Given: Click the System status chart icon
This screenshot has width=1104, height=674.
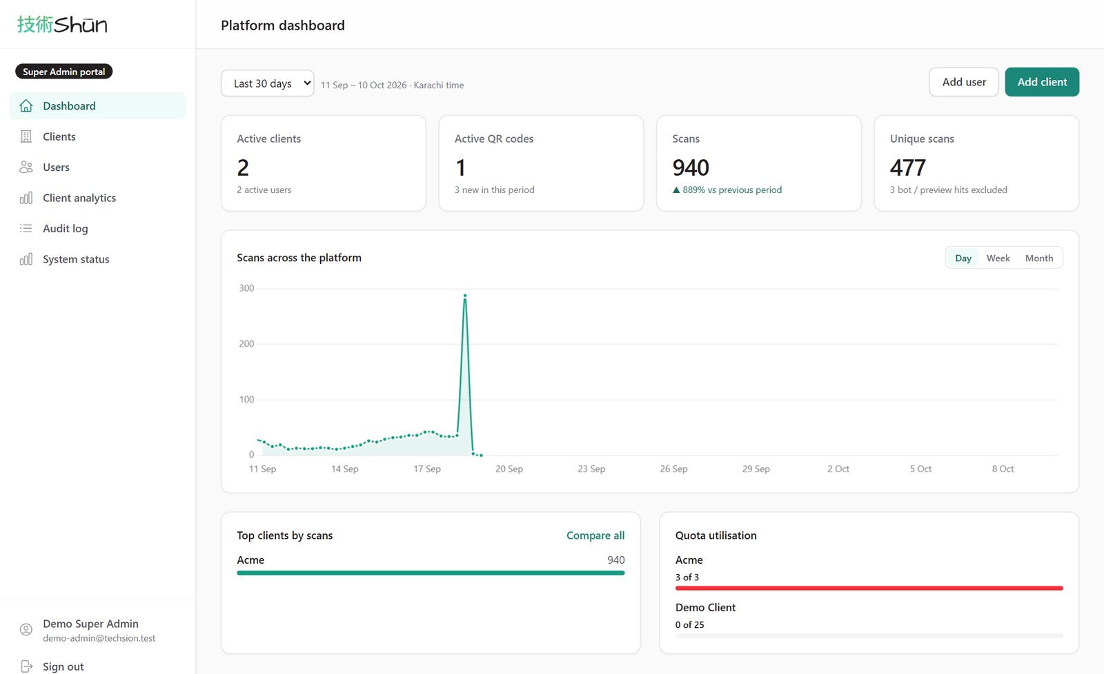Looking at the screenshot, I should [26, 259].
